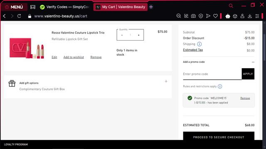Bookmark page with the heart icon

[215, 16]
